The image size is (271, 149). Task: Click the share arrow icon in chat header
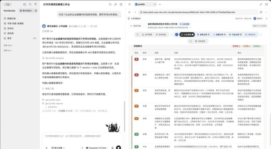(116, 4)
